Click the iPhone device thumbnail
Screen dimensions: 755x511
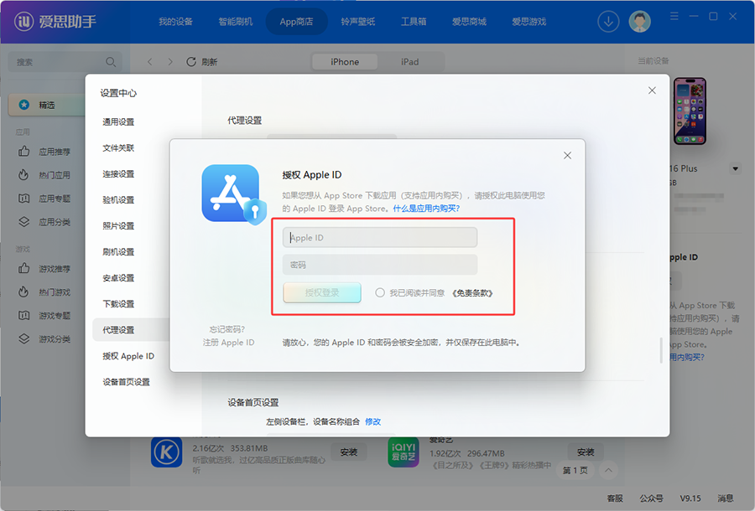(690, 111)
